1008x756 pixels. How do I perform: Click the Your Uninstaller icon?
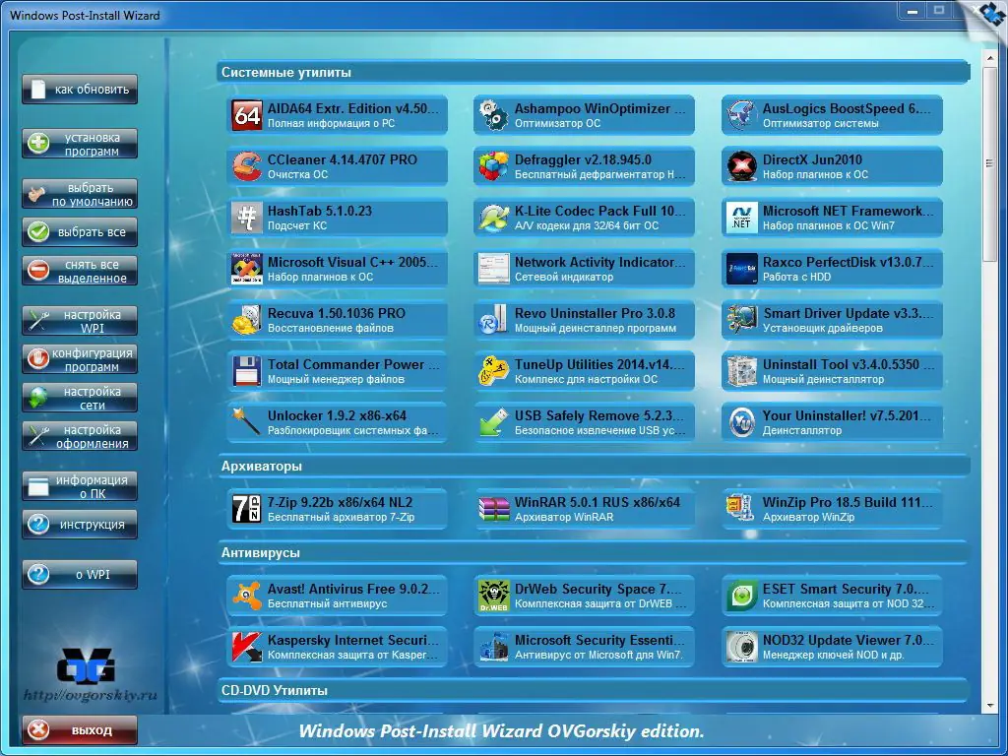741,422
